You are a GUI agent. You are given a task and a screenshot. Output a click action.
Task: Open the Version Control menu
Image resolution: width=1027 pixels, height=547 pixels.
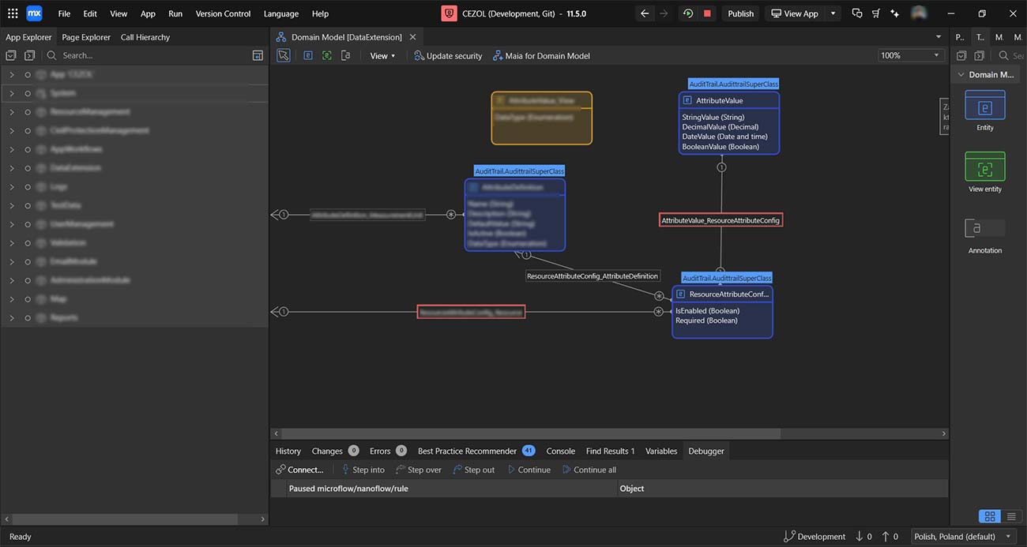click(x=223, y=13)
